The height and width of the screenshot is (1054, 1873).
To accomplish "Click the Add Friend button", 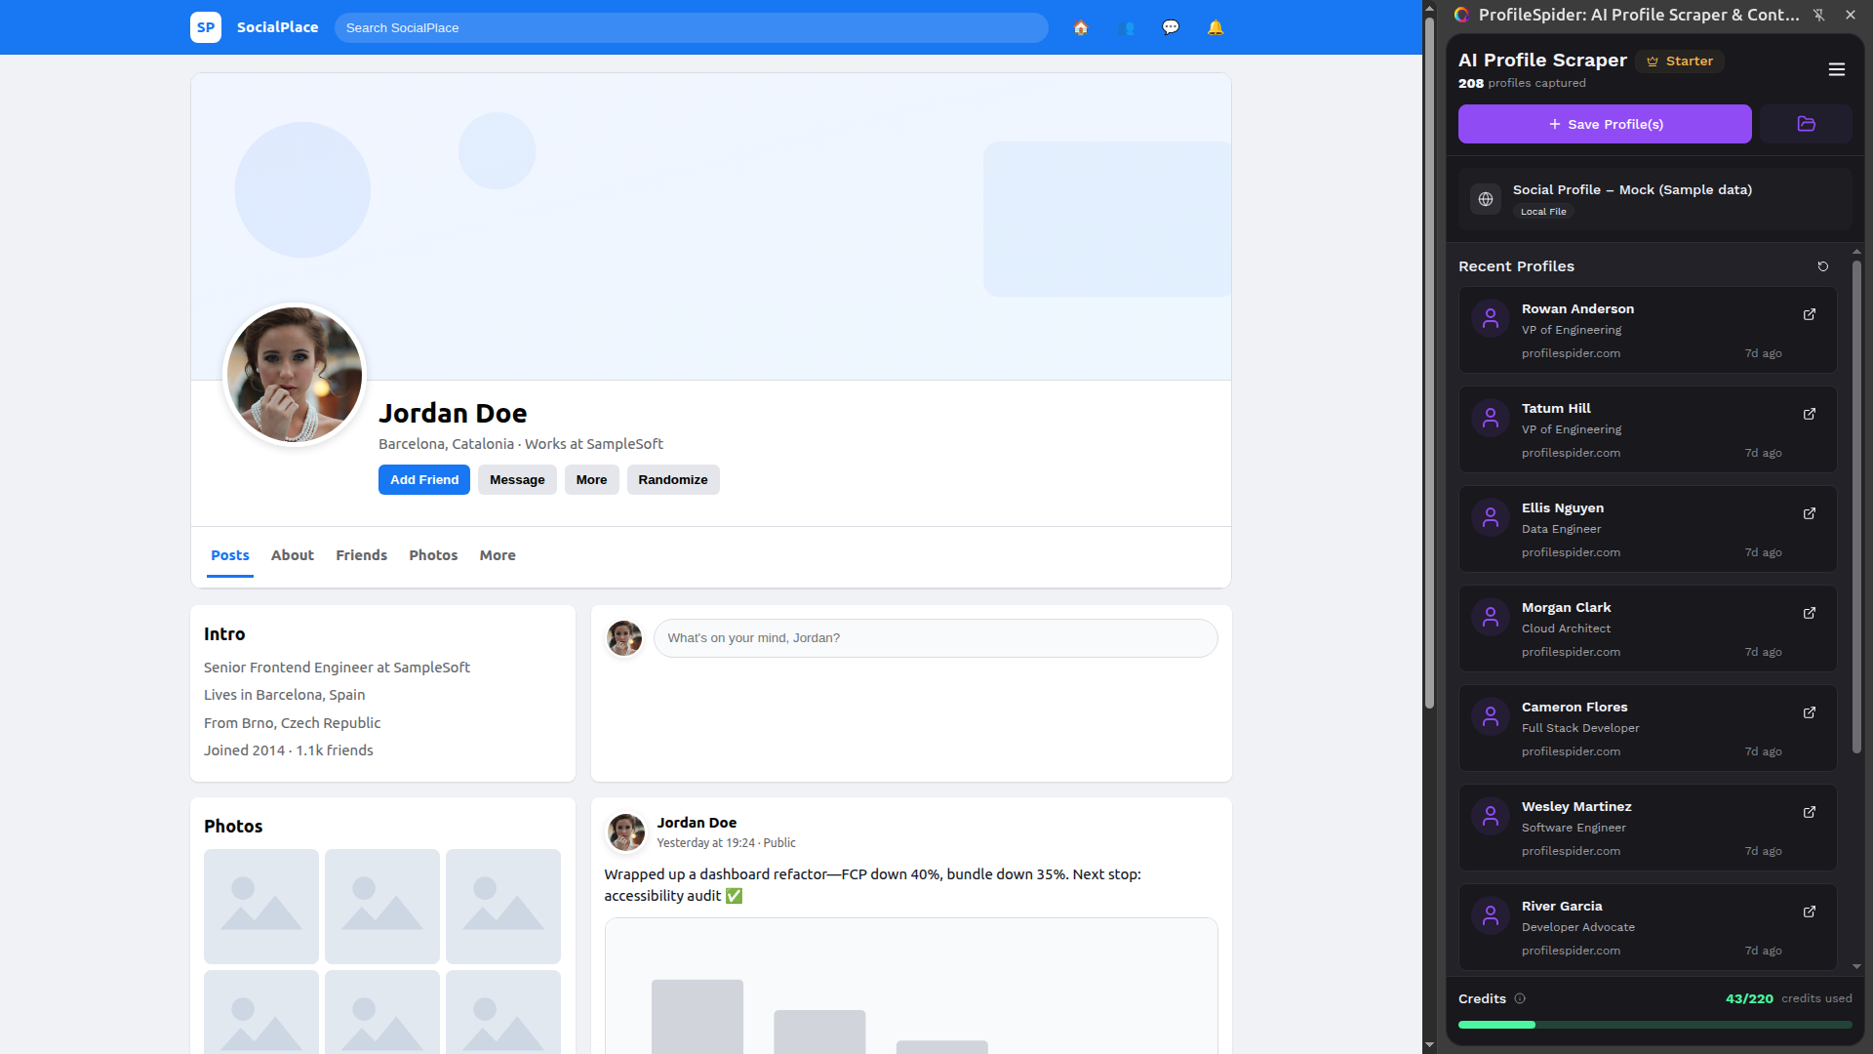I will 424,479.
